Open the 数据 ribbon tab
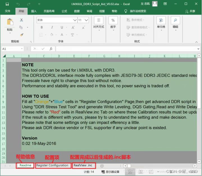202x176 pixels. [x=77, y=11]
